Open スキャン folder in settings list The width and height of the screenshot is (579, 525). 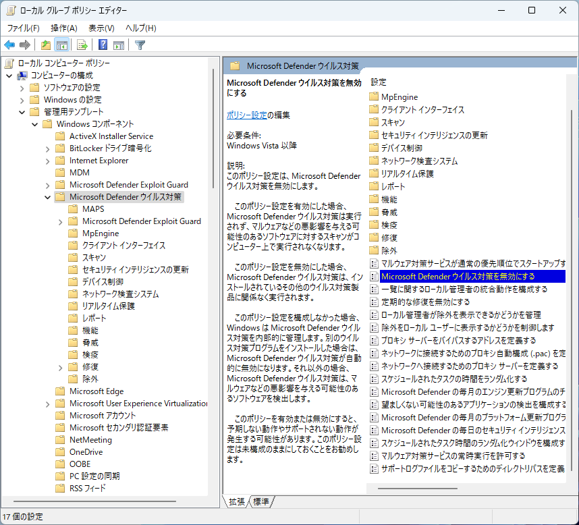click(x=393, y=123)
